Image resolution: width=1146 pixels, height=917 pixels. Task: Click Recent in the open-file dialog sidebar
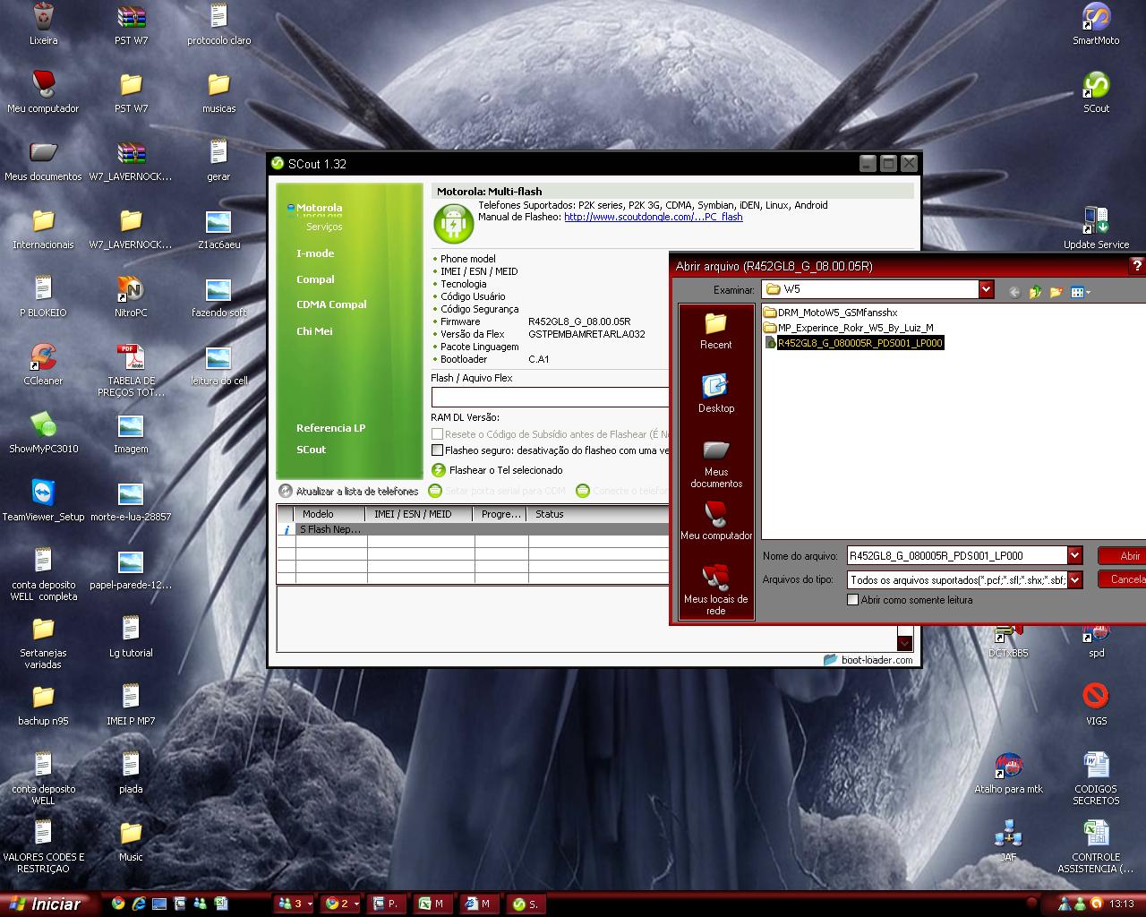pos(716,331)
